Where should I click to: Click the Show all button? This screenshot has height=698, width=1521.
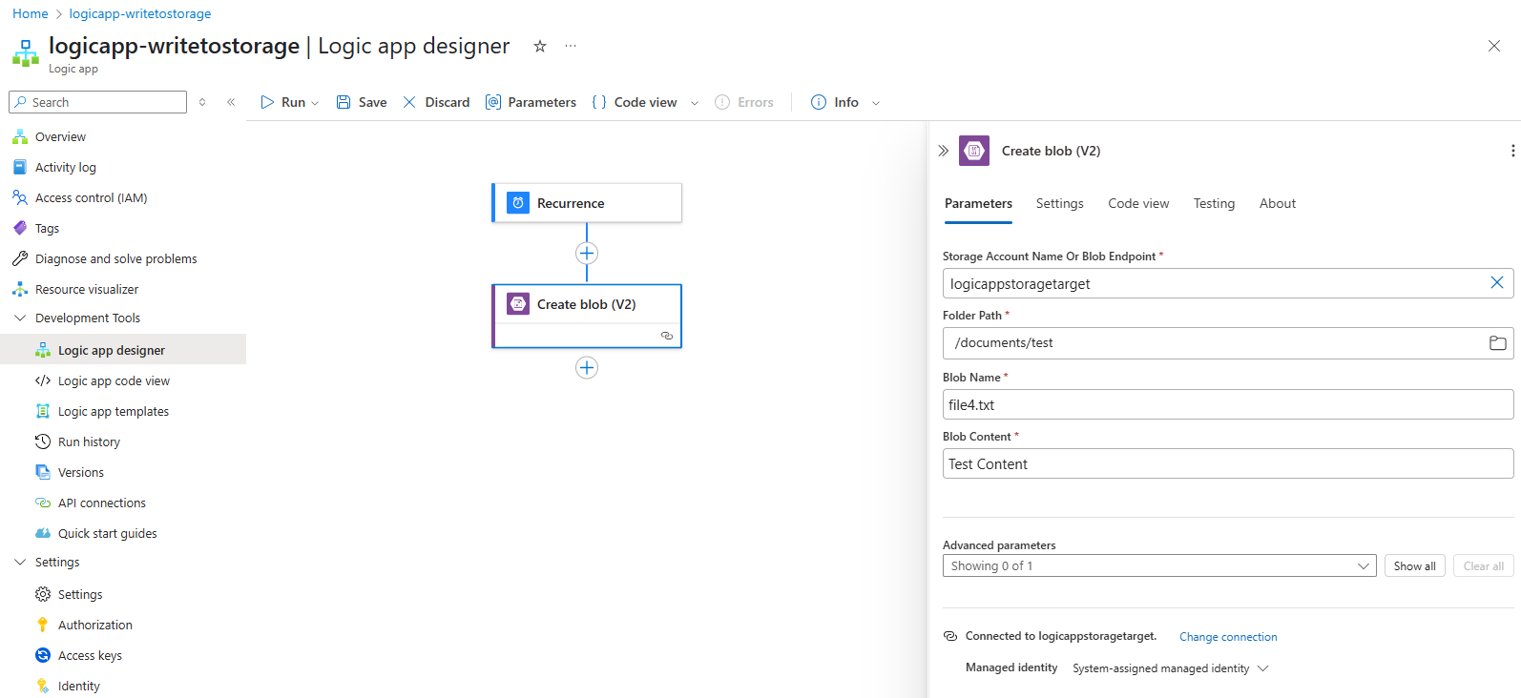pyautogui.click(x=1414, y=565)
